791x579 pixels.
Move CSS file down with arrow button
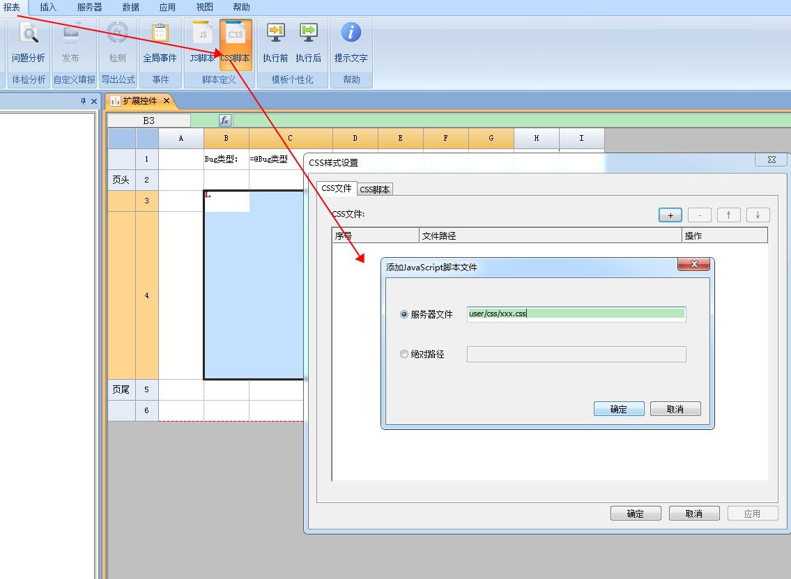pos(758,215)
